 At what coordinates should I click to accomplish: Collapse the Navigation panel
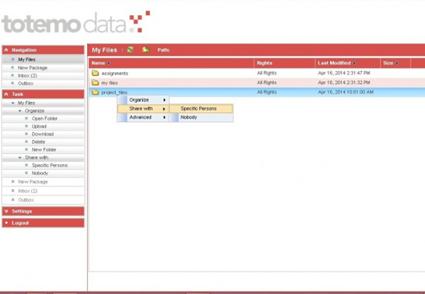(6, 50)
